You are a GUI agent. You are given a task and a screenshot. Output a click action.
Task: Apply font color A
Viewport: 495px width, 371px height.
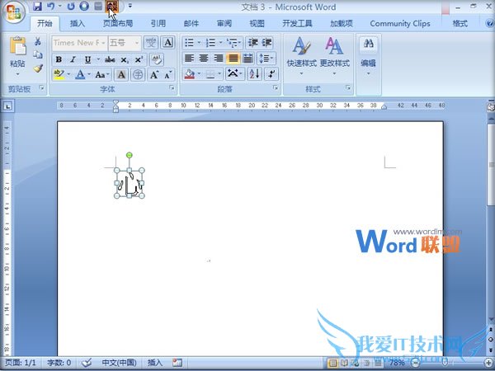81,75
